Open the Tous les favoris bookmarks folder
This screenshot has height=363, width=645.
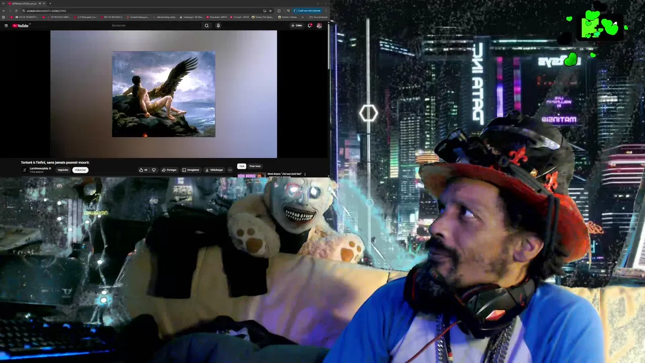pos(318,17)
